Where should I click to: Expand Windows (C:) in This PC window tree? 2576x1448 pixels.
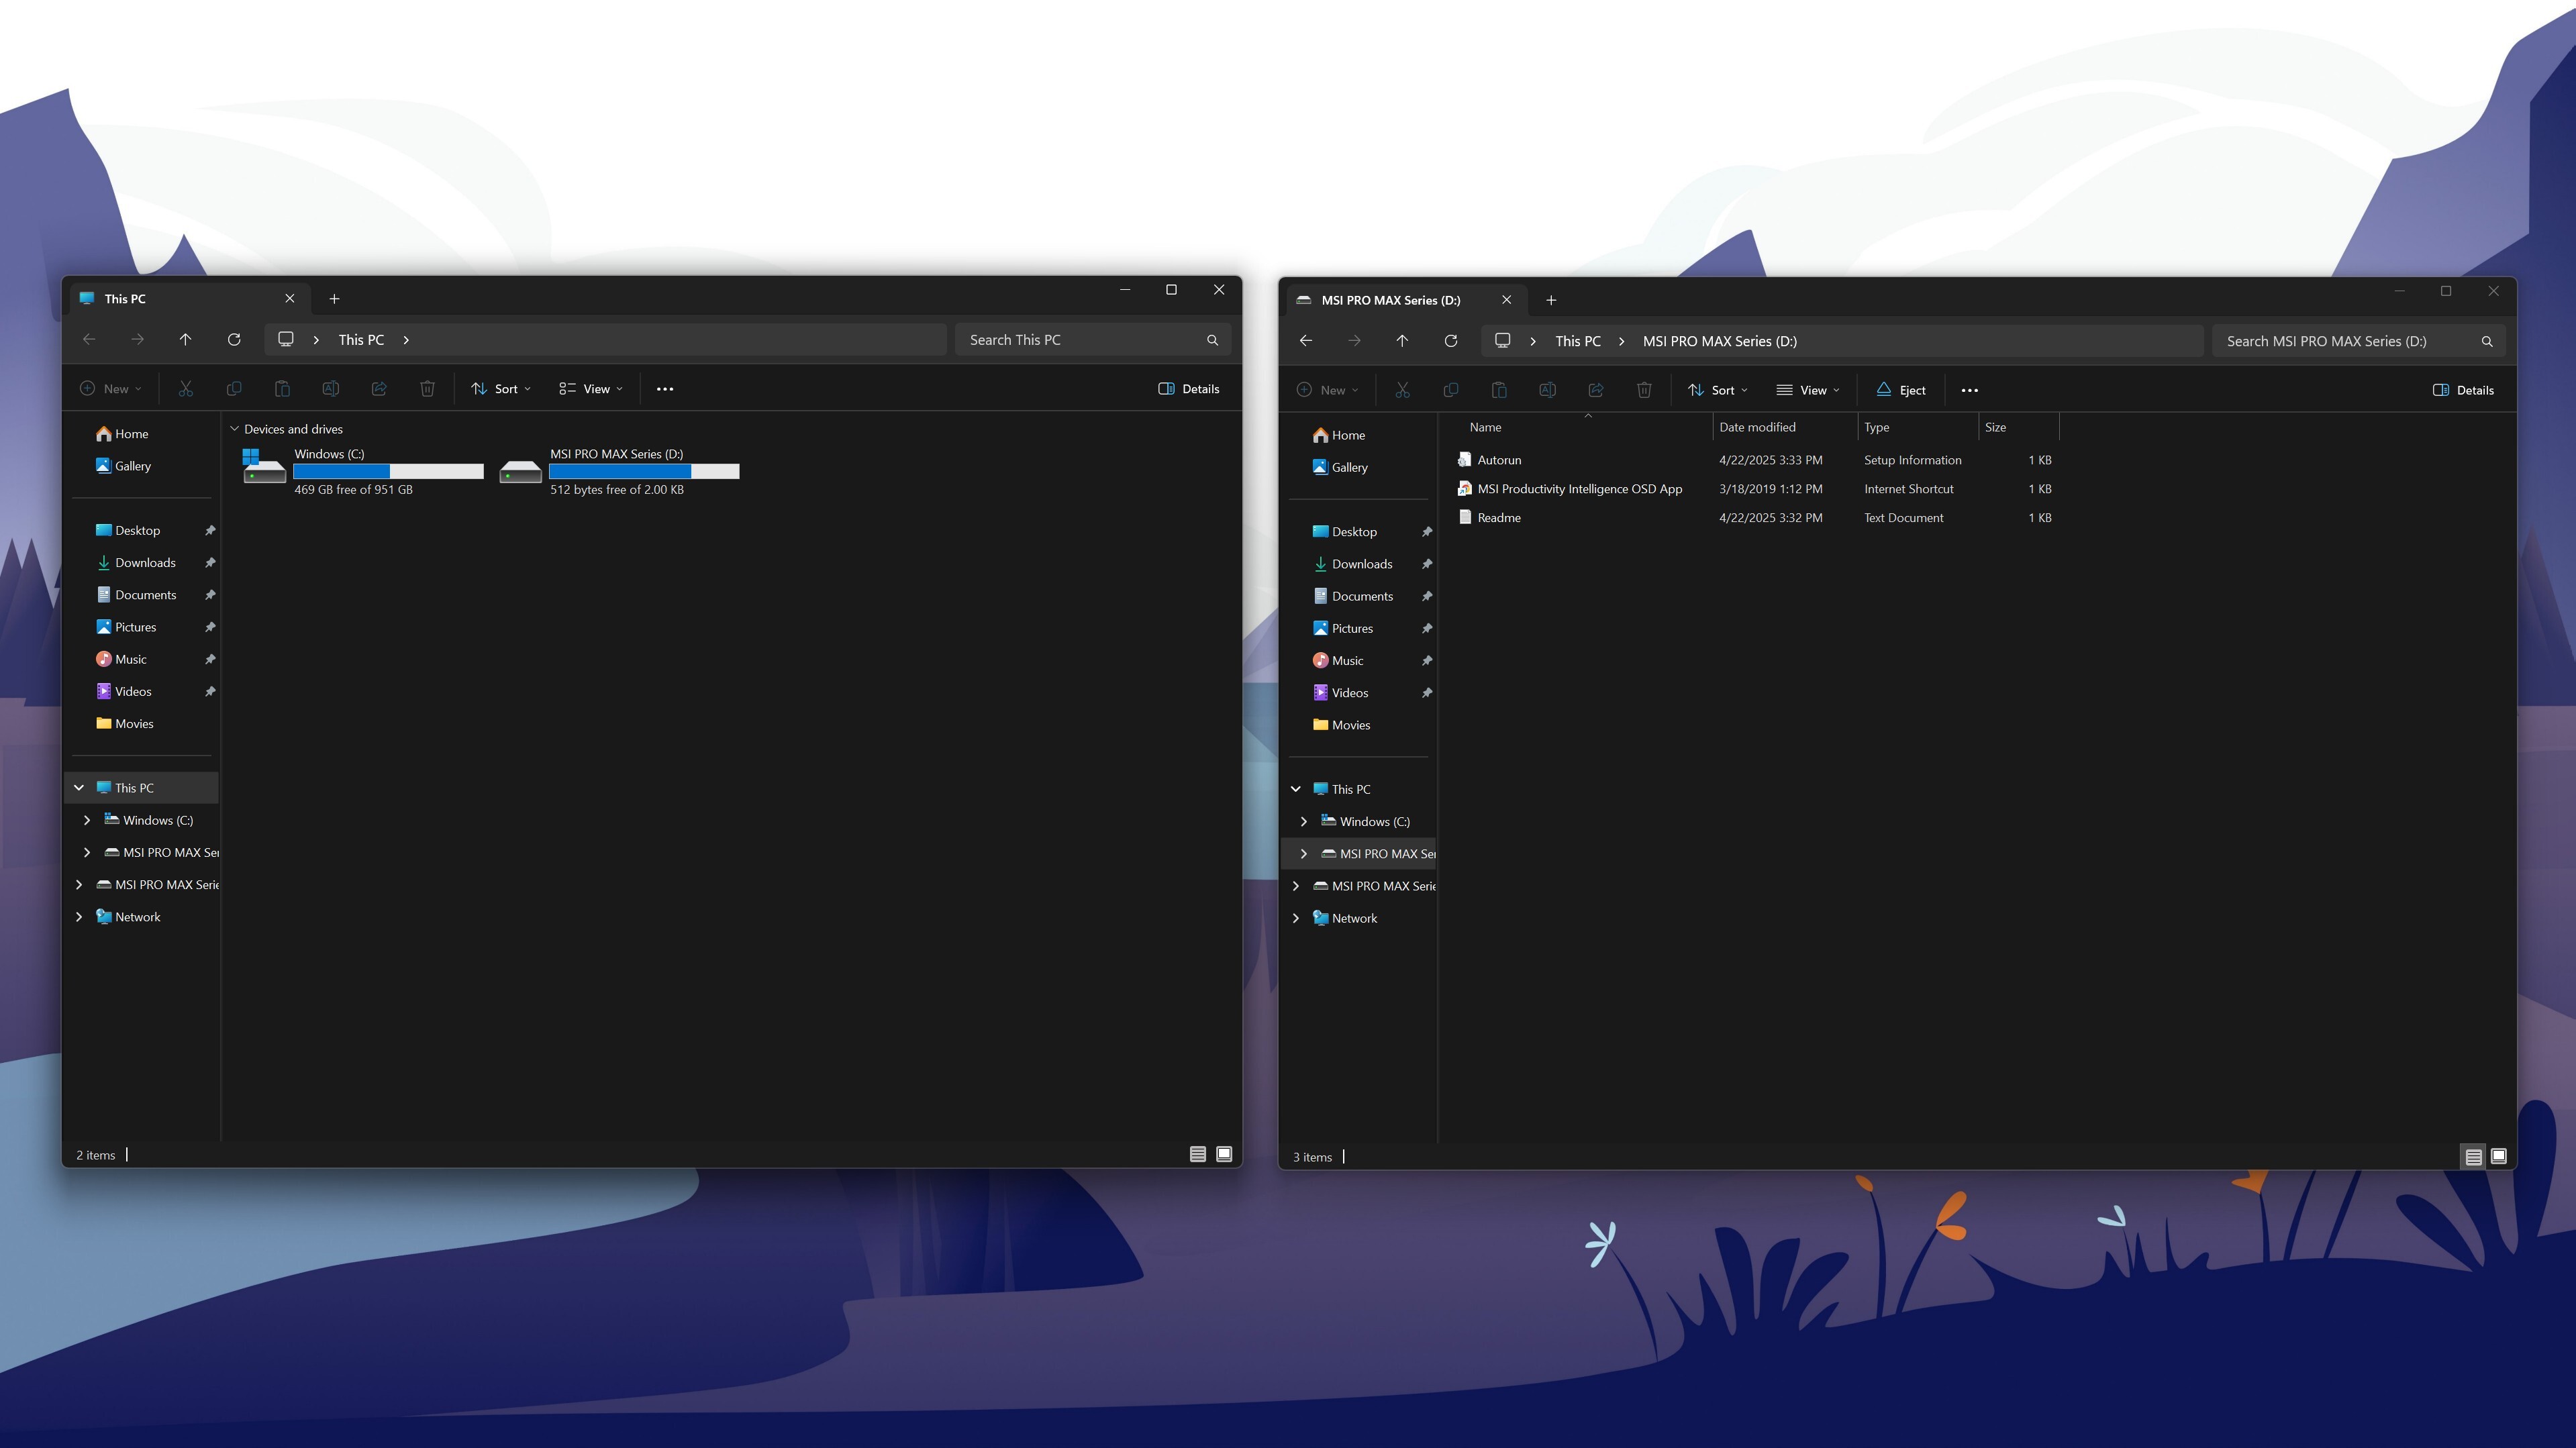tap(87, 820)
